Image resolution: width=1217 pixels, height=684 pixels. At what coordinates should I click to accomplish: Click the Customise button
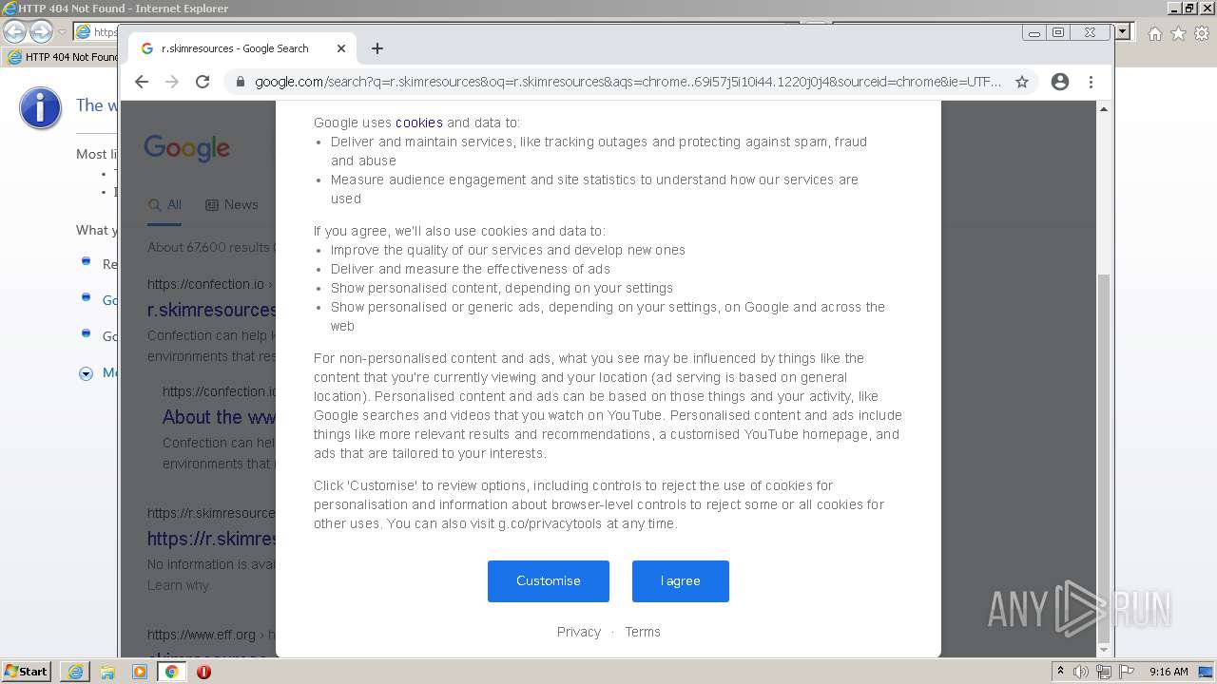pyautogui.click(x=549, y=581)
